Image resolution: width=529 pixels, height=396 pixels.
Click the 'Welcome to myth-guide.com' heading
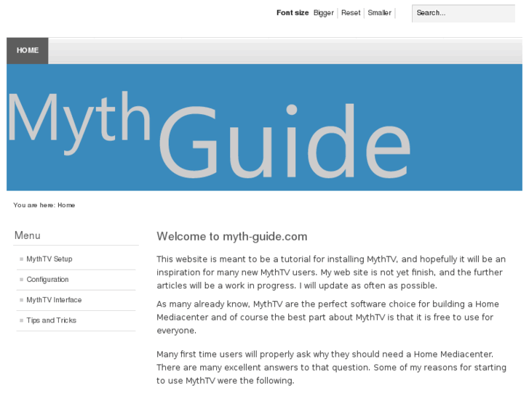click(x=232, y=237)
